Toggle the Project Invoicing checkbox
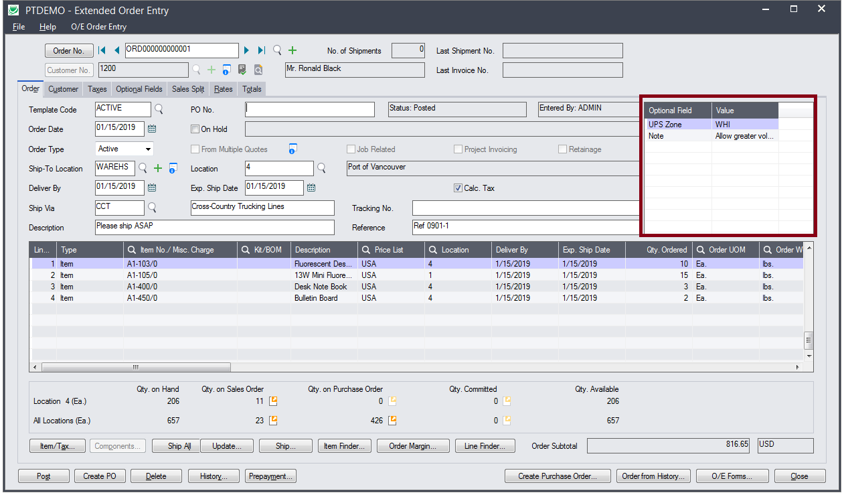Image resolution: width=844 pixels, height=495 pixels. pos(458,149)
